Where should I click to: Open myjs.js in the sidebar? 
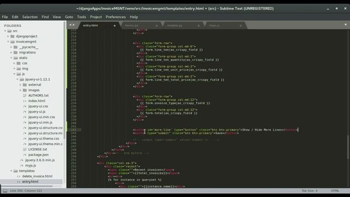(31, 165)
